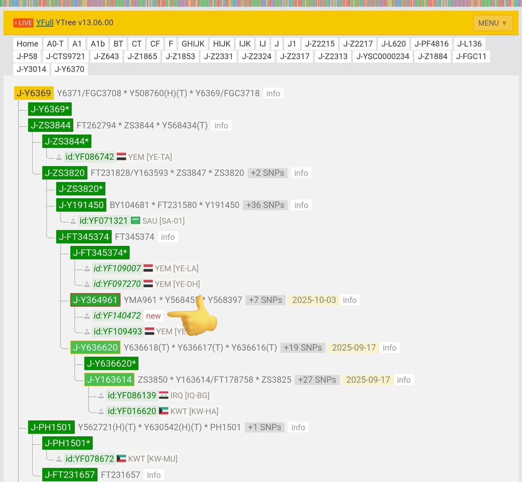The height and width of the screenshot is (482, 522).
Task: Select the J-FT345374* node
Action: tap(100, 253)
